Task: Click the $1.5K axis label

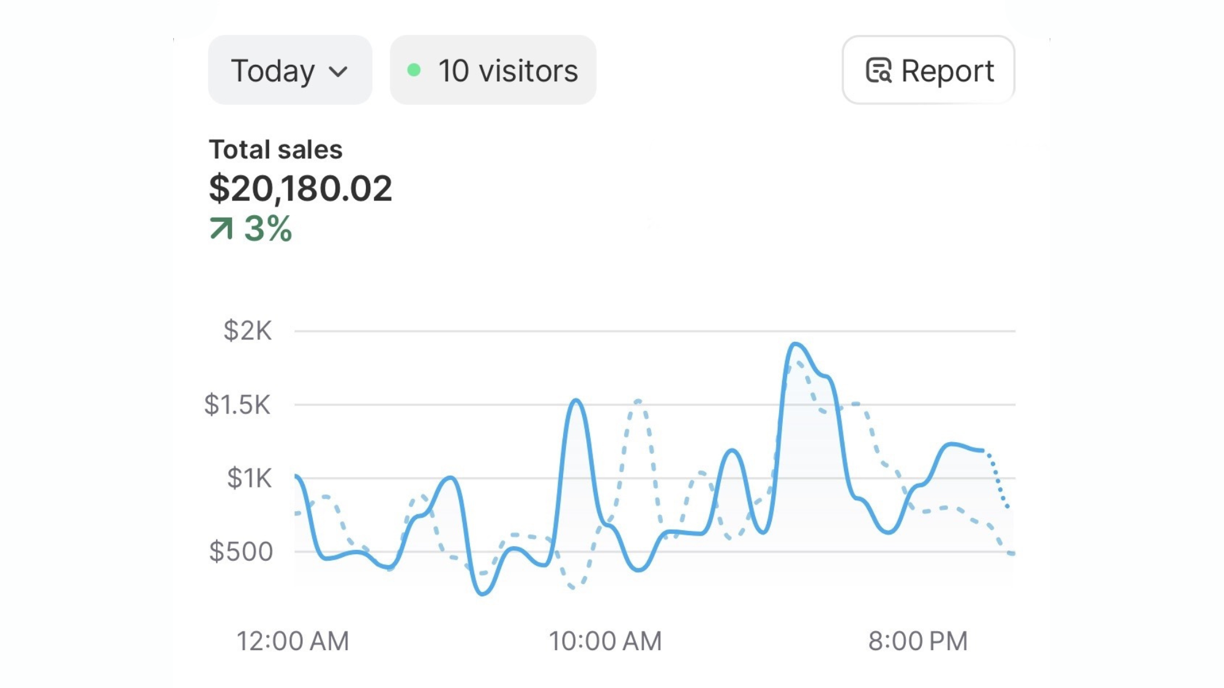Action: tap(237, 405)
